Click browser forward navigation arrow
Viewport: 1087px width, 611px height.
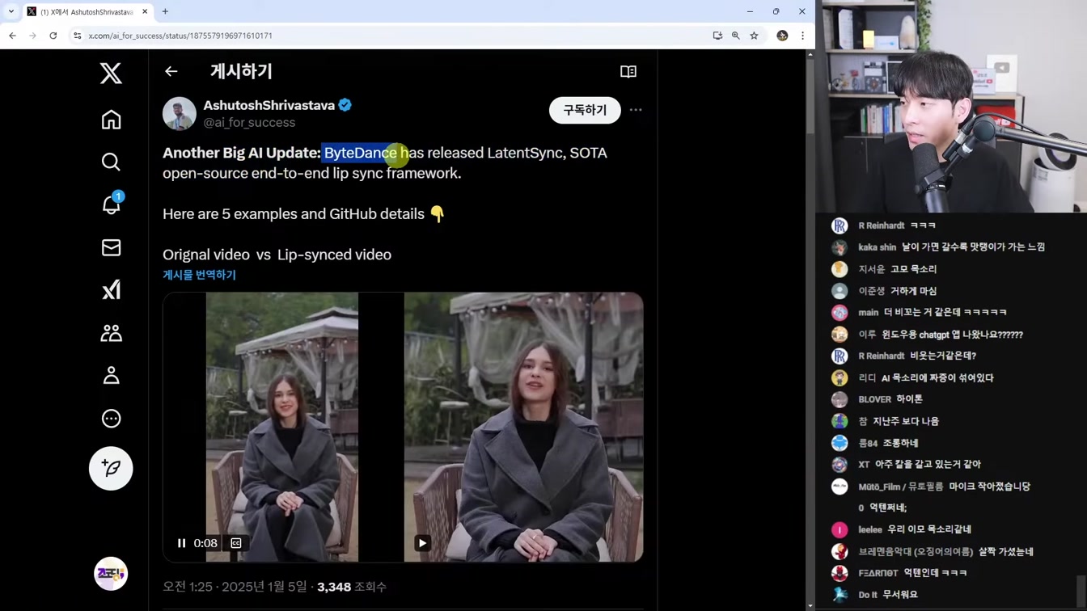coord(32,36)
